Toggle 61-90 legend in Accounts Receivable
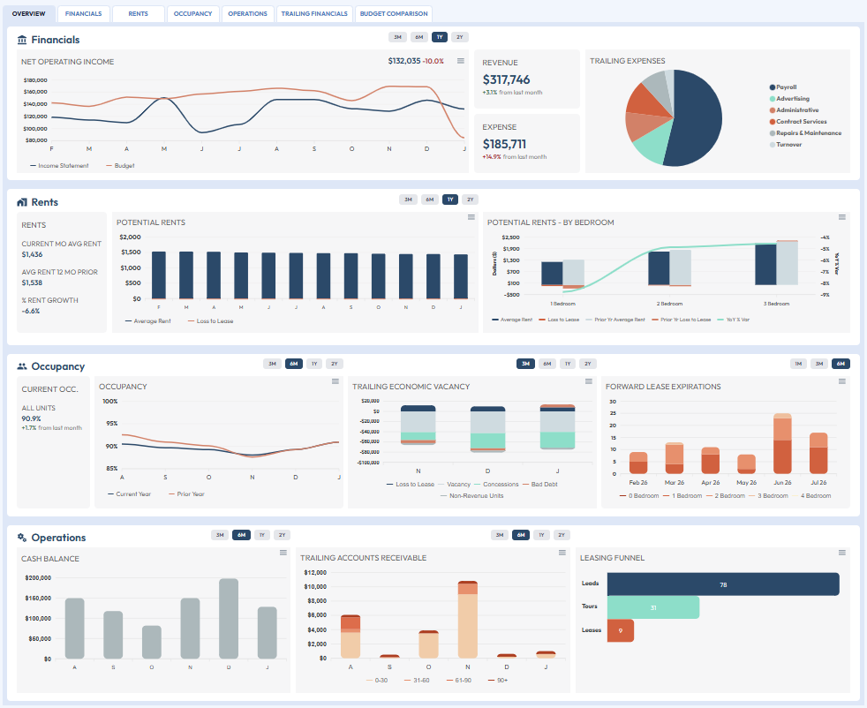 click(x=459, y=681)
